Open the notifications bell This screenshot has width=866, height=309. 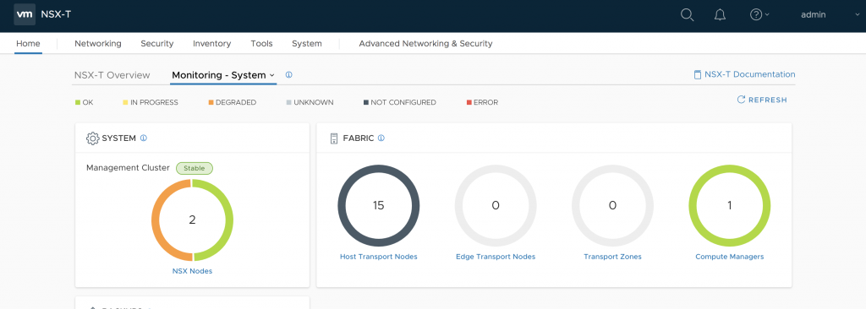coord(720,15)
